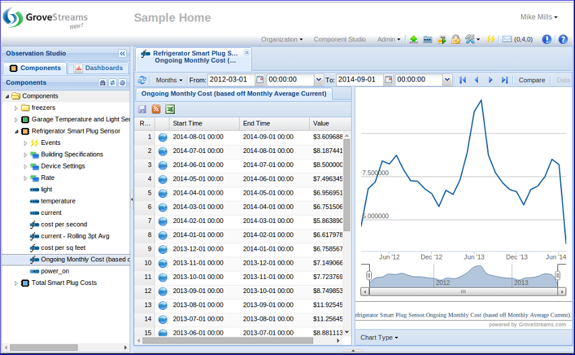Click the Compare button
Viewport: 575px width, 355px height.
(x=532, y=80)
